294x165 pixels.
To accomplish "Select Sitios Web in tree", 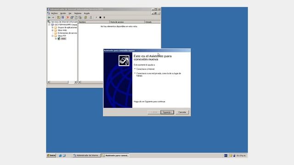I will pyautogui.click(x=62, y=30).
